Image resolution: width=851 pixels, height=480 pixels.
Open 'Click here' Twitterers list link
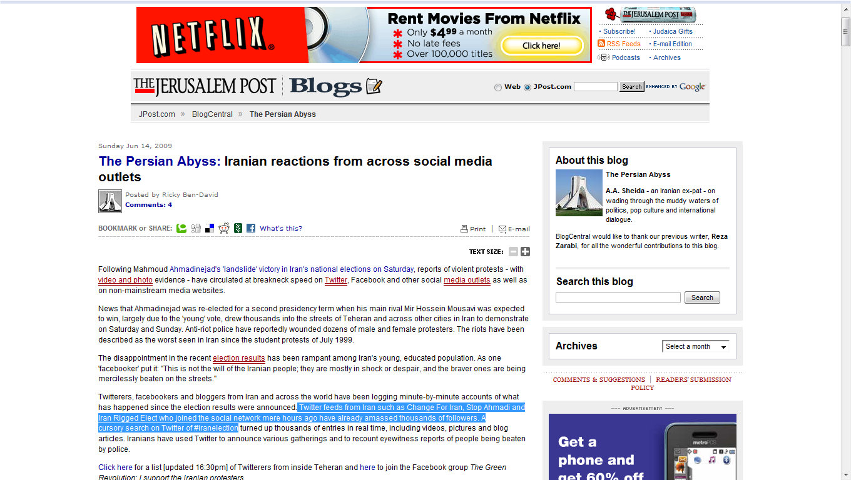(115, 467)
